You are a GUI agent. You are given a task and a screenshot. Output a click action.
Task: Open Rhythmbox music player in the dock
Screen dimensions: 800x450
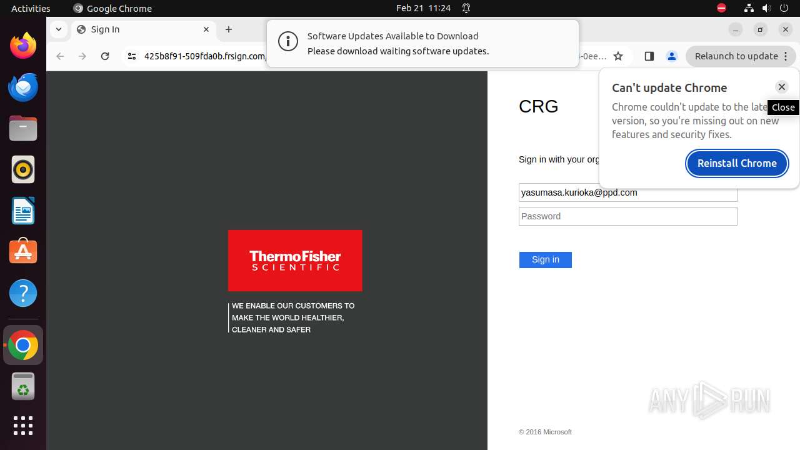coord(23,169)
